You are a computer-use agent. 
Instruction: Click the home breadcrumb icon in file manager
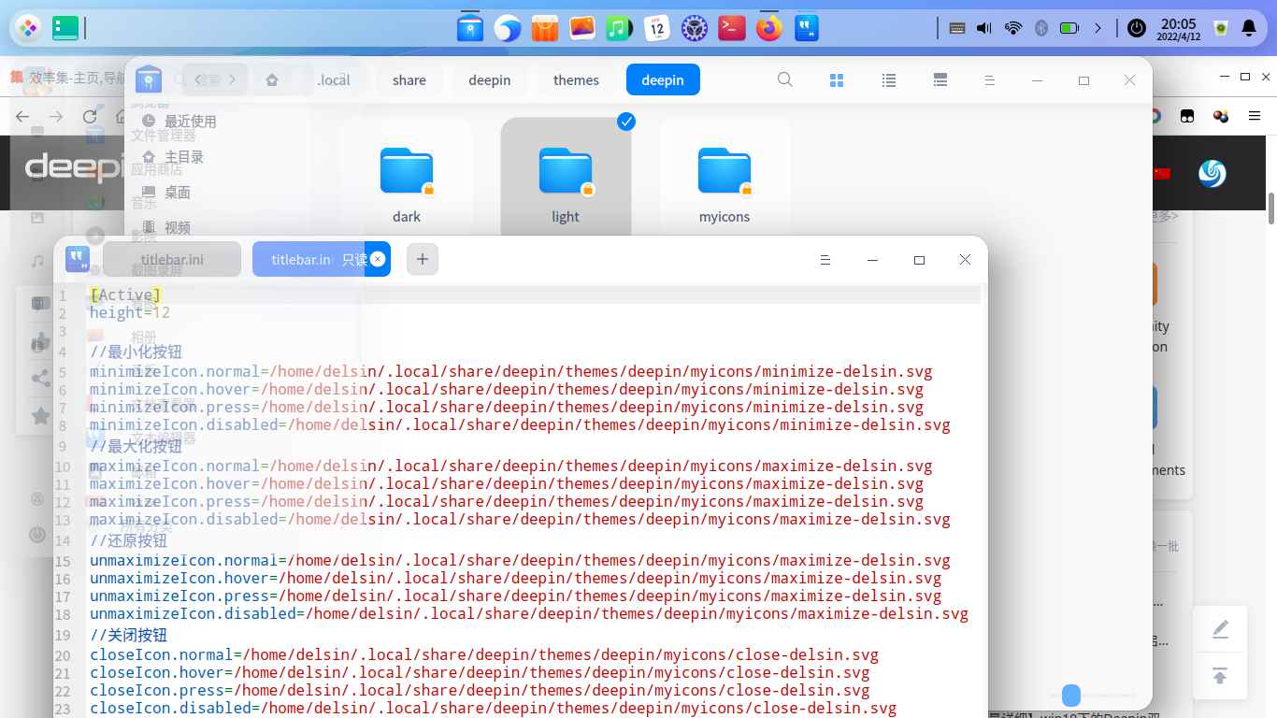point(272,80)
